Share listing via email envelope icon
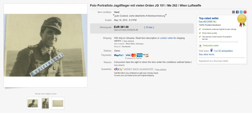 click(233, 12)
